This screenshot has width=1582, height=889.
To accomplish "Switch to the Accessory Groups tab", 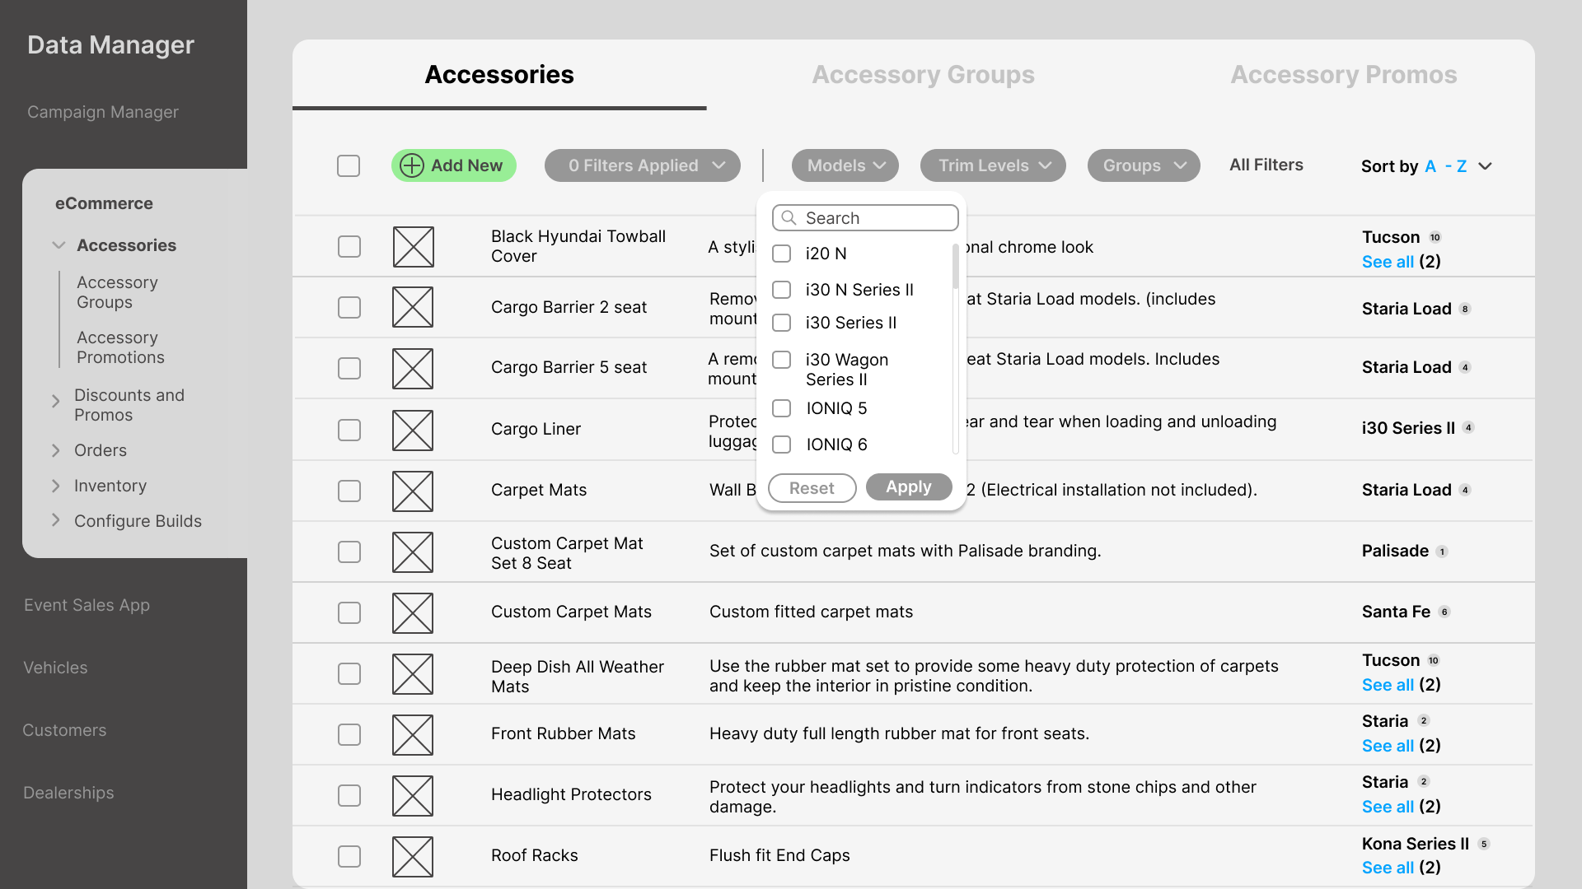I will [923, 75].
